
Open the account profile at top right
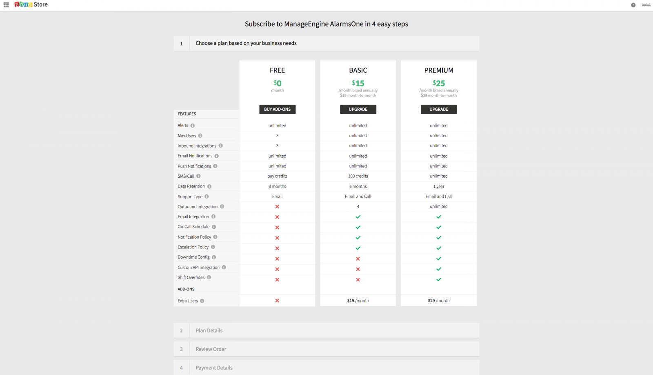646,5
